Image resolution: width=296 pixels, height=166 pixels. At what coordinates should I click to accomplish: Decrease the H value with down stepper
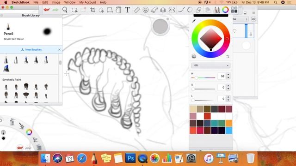(x=228, y=77)
